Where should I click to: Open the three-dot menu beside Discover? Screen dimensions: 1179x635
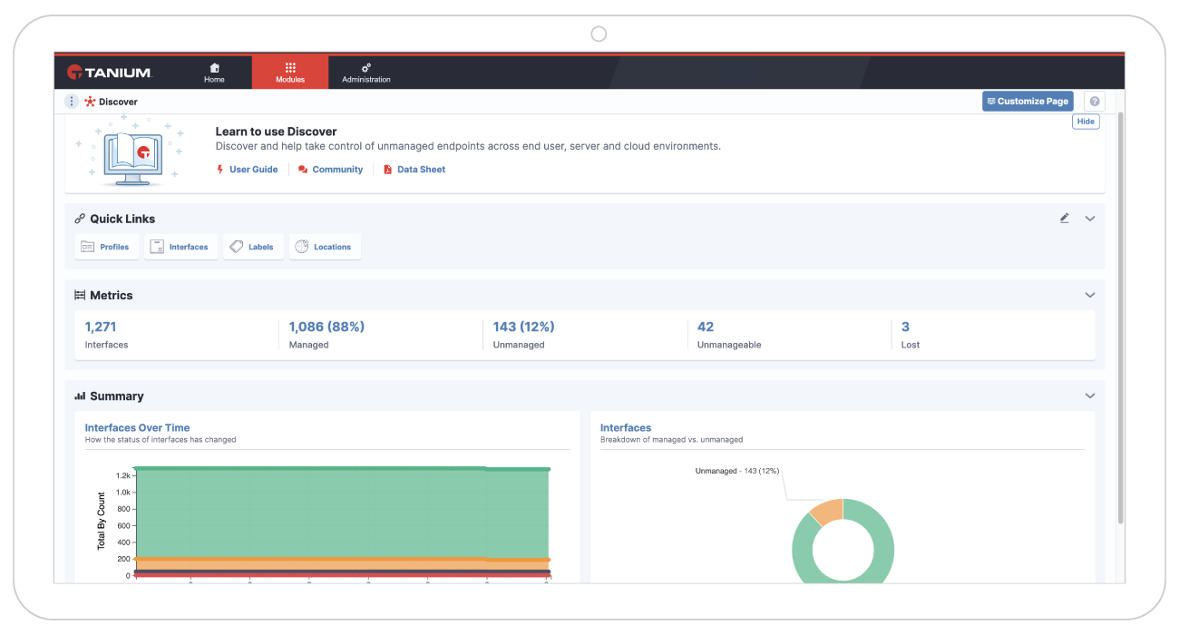[72, 102]
